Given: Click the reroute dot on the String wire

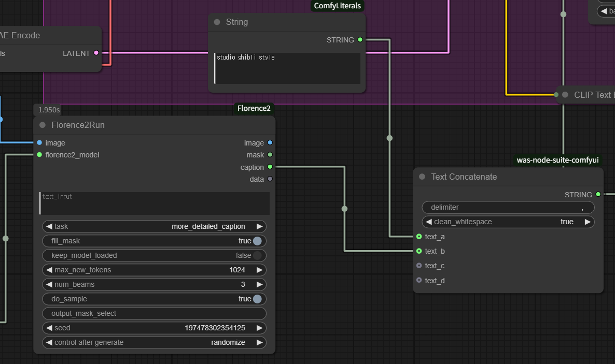Looking at the screenshot, I should point(389,138).
